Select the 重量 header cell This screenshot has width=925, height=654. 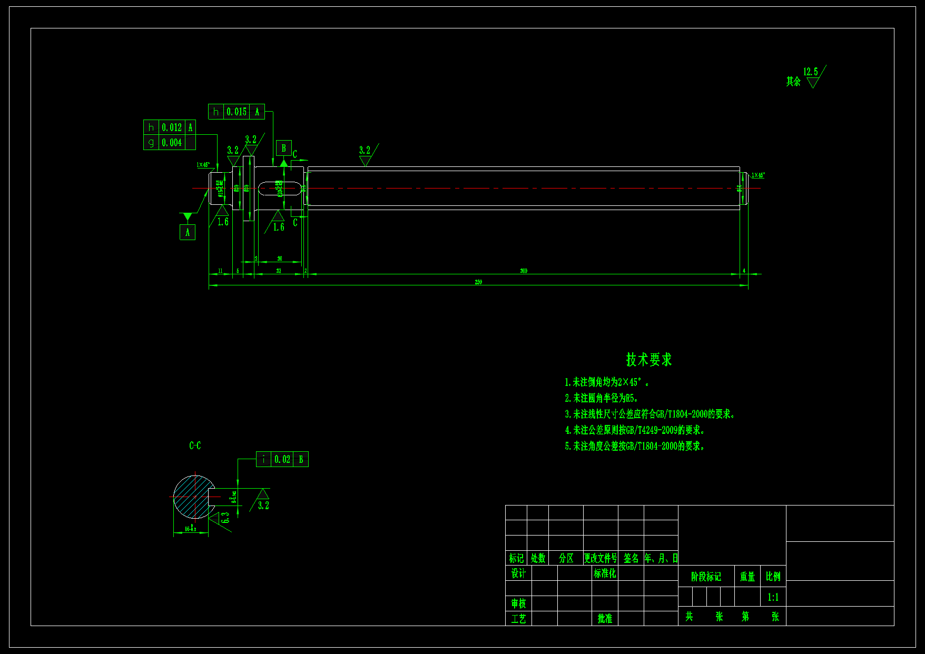click(x=747, y=577)
